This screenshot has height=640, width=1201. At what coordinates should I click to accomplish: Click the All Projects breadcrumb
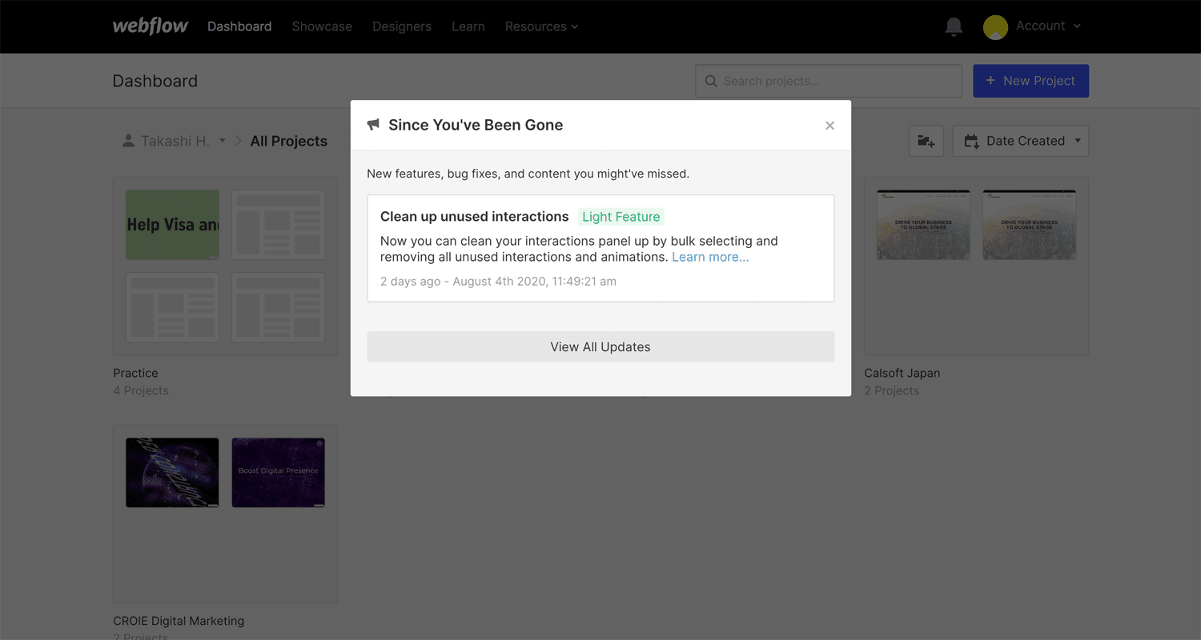point(289,141)
